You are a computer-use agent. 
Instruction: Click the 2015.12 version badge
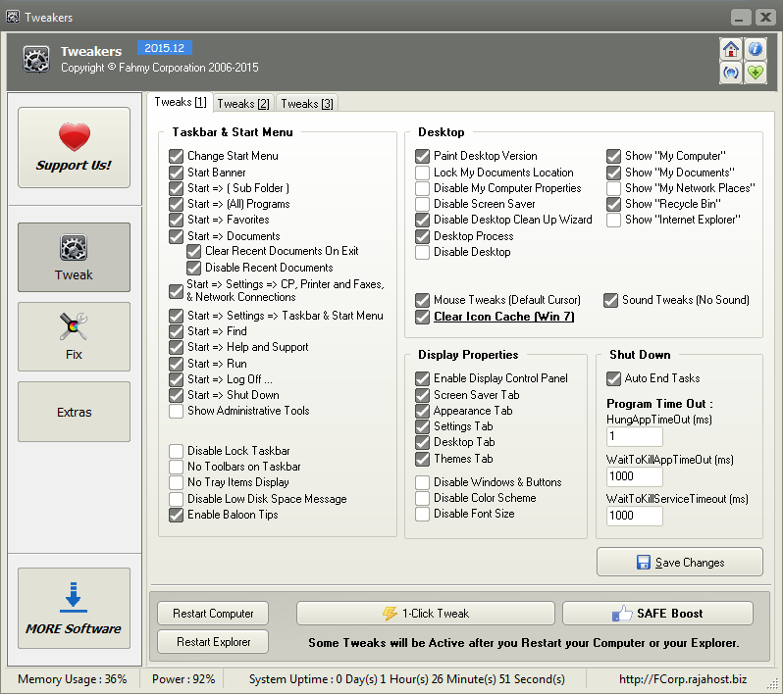(164, 48)
